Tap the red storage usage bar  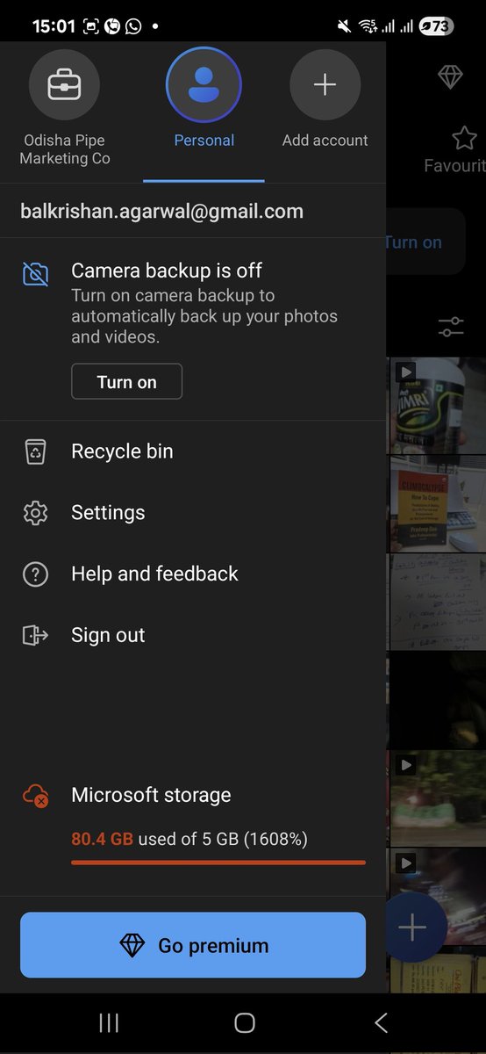(218, 863)
